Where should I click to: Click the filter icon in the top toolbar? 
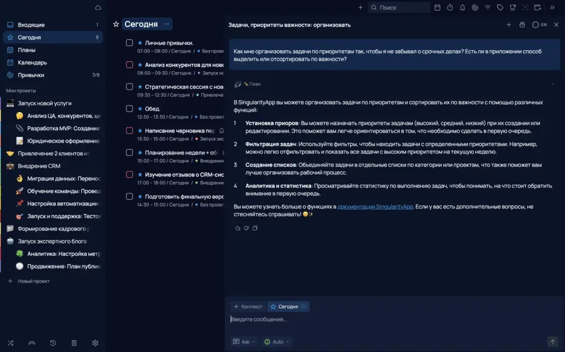click(x=487, y=8)
